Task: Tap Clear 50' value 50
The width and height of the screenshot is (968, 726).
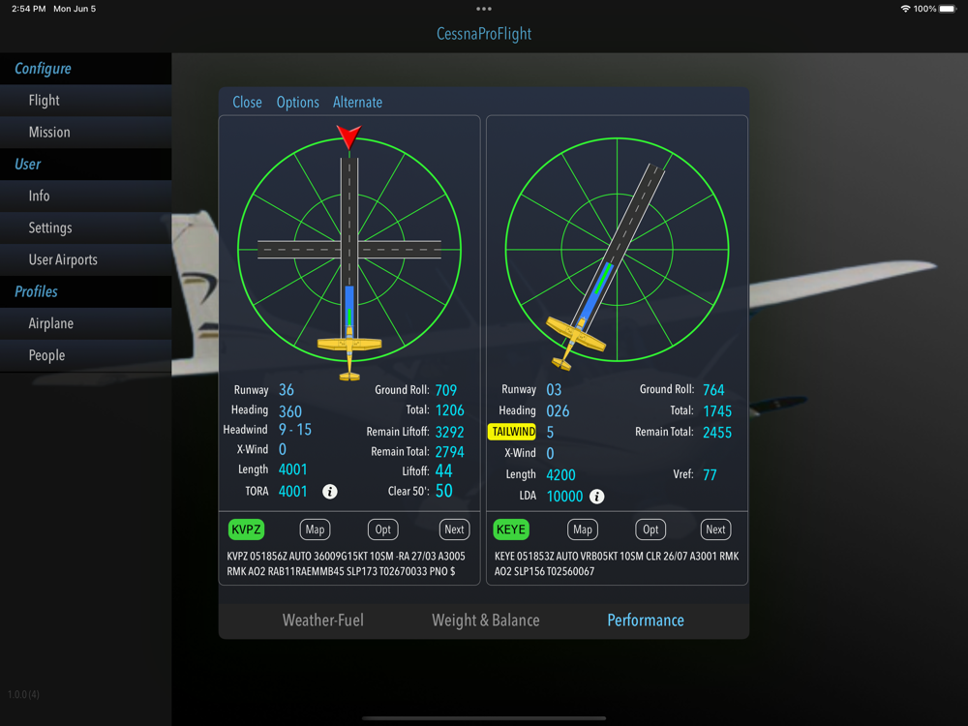Action: point(444,491)
